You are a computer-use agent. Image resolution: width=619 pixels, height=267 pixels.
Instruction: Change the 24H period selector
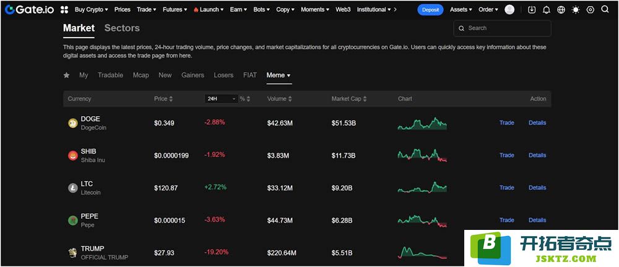222,99
